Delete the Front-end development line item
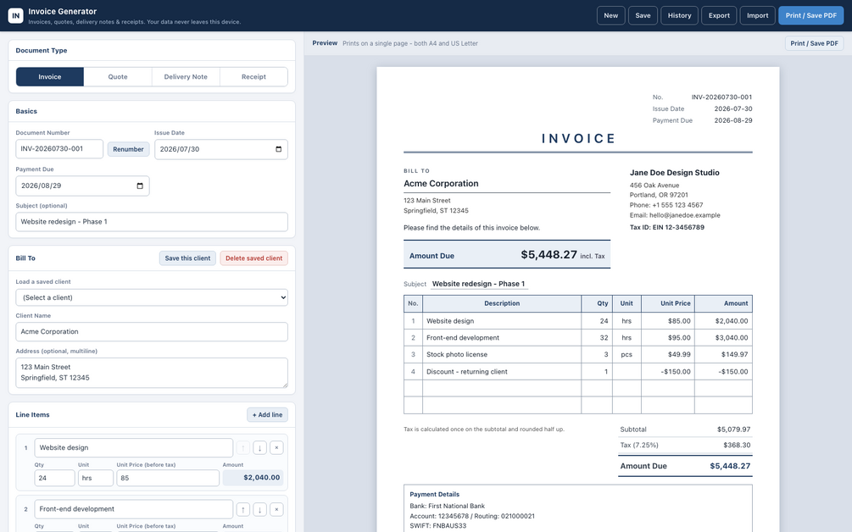 tap(276, 509)
